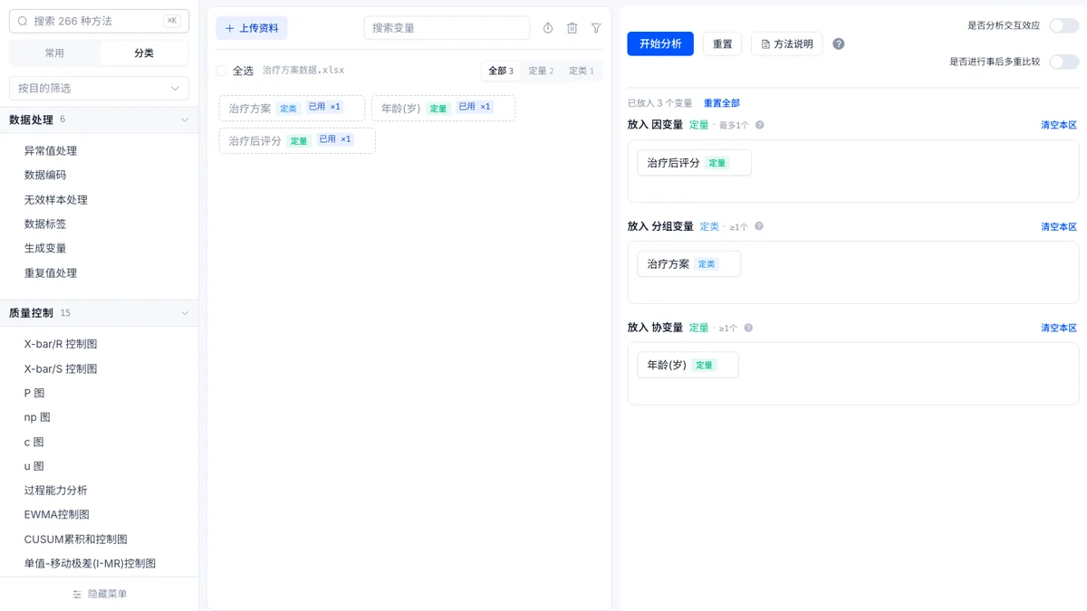Collapse the 数据处理 section
Viewport: 1087px width, 611px height.
click(x=185, y=119)
